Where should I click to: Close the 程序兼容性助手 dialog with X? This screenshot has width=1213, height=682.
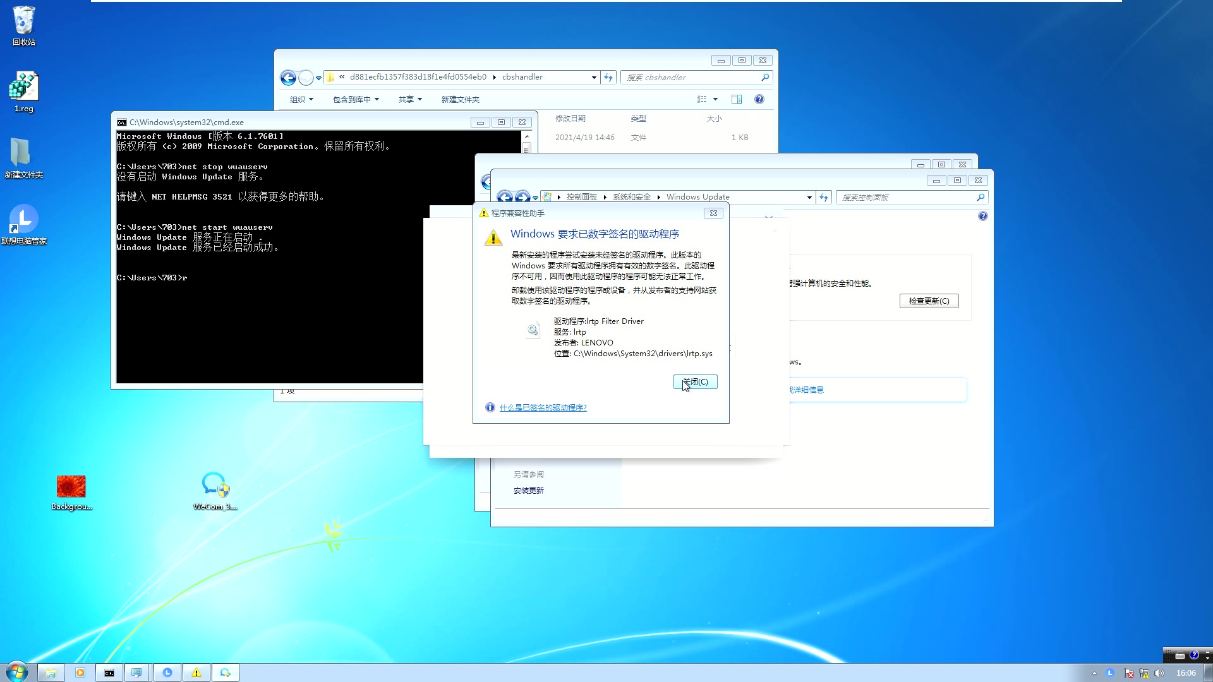(713, 213)
